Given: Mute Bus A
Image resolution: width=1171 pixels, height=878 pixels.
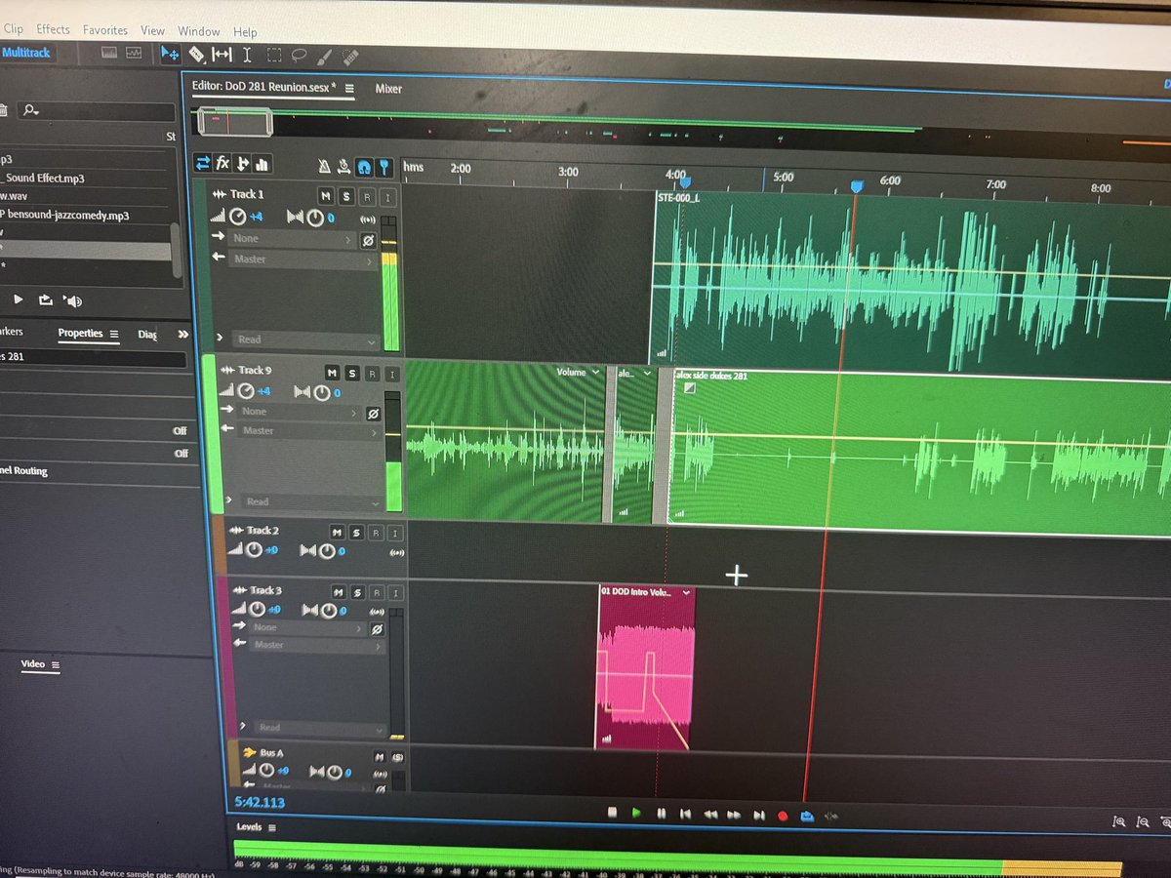Looking at the screenshot, I should coord(380,757).
